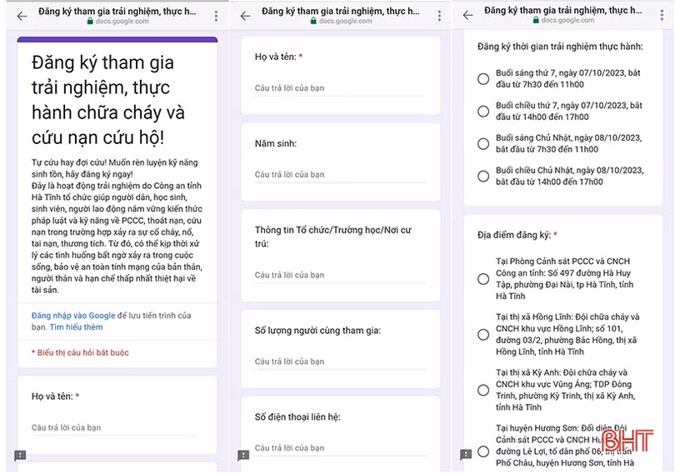
Task: Open the Tìm hiểu thêm link
Action: [76, 327]
